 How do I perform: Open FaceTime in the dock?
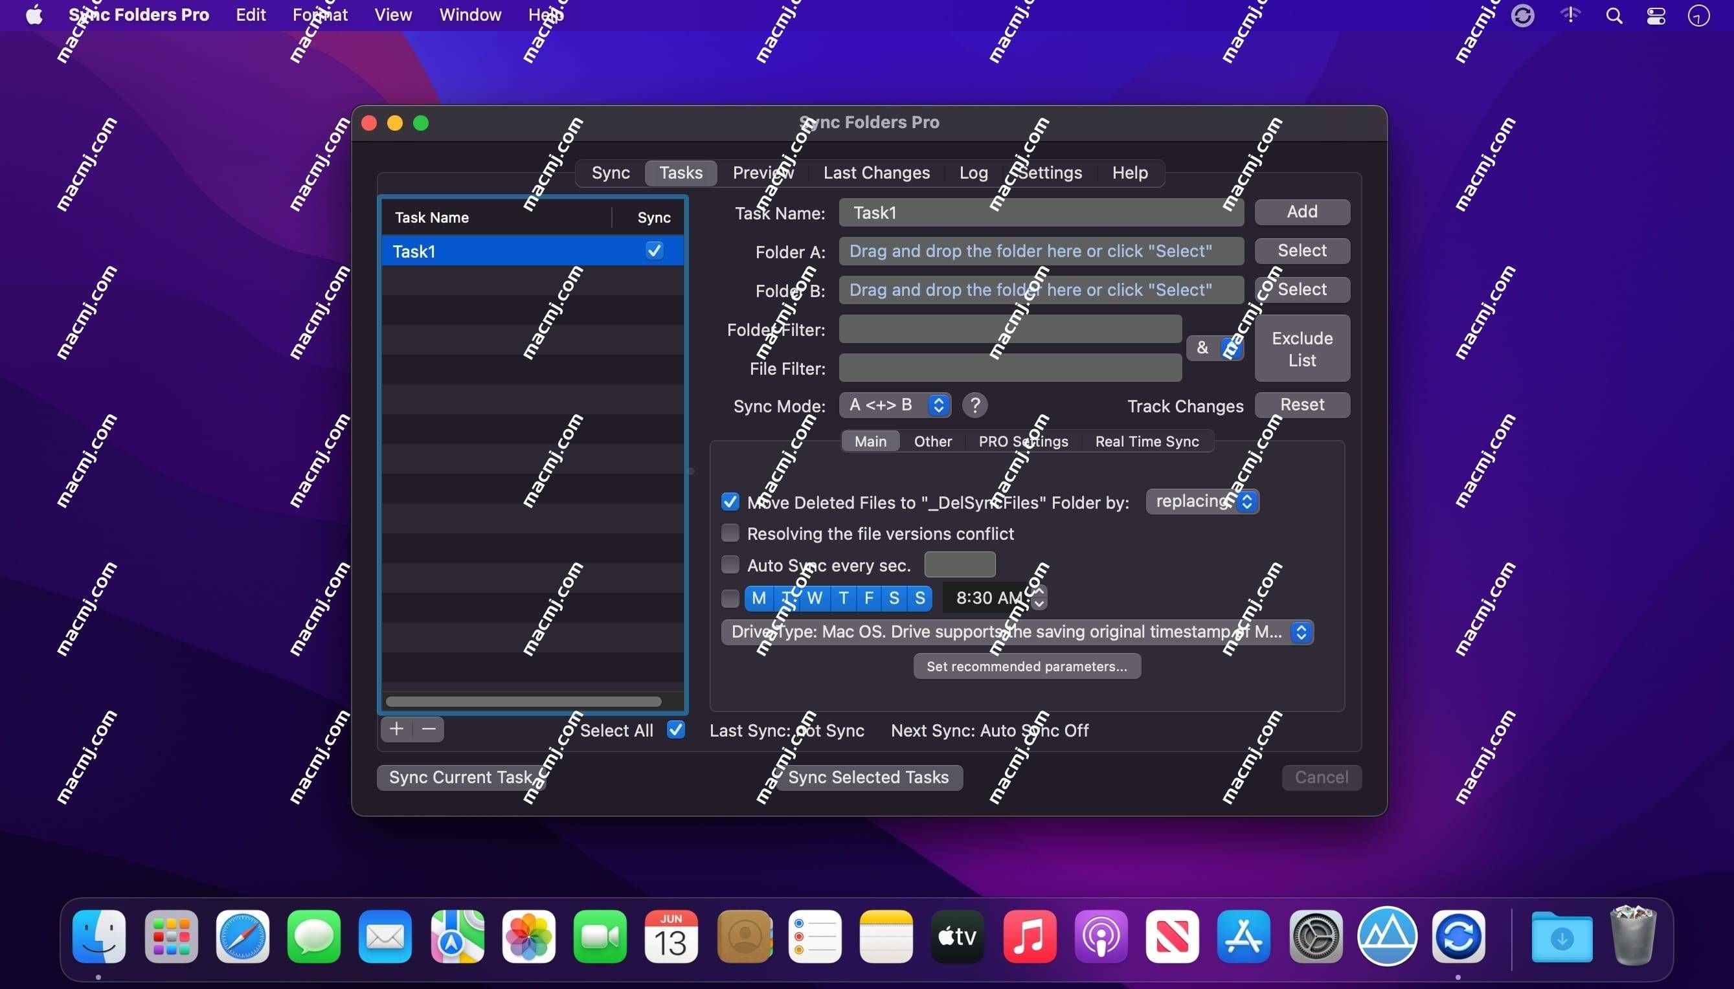tap(600, 937)
